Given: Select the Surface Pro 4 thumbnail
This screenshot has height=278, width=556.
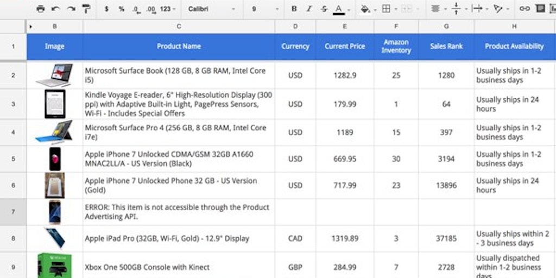Looking at the screenshot, I should (x=54, y=132).
